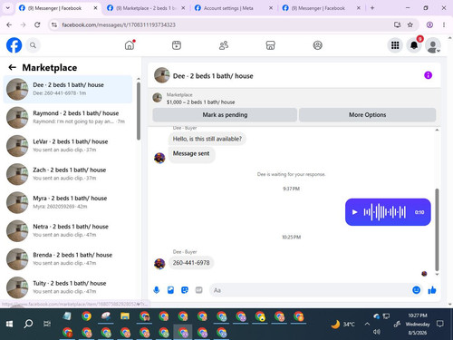This screenshot has width=453, height=340.
Task: Open the Facebook search magnifier
Action: (x=33, y=45)
